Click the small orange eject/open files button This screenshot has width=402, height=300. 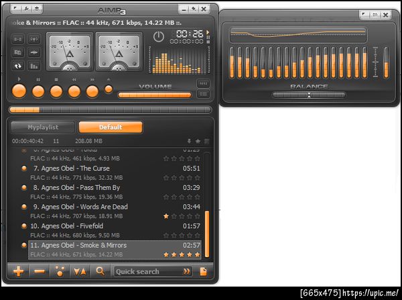pyautogui.click(x=109, y=89)
